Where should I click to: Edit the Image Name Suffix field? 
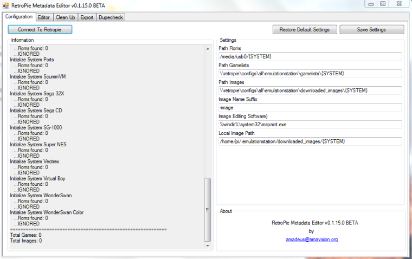tap(309, 107)
